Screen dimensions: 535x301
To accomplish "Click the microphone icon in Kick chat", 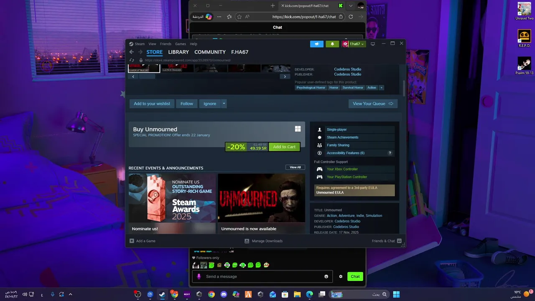I will coord(199,276).
